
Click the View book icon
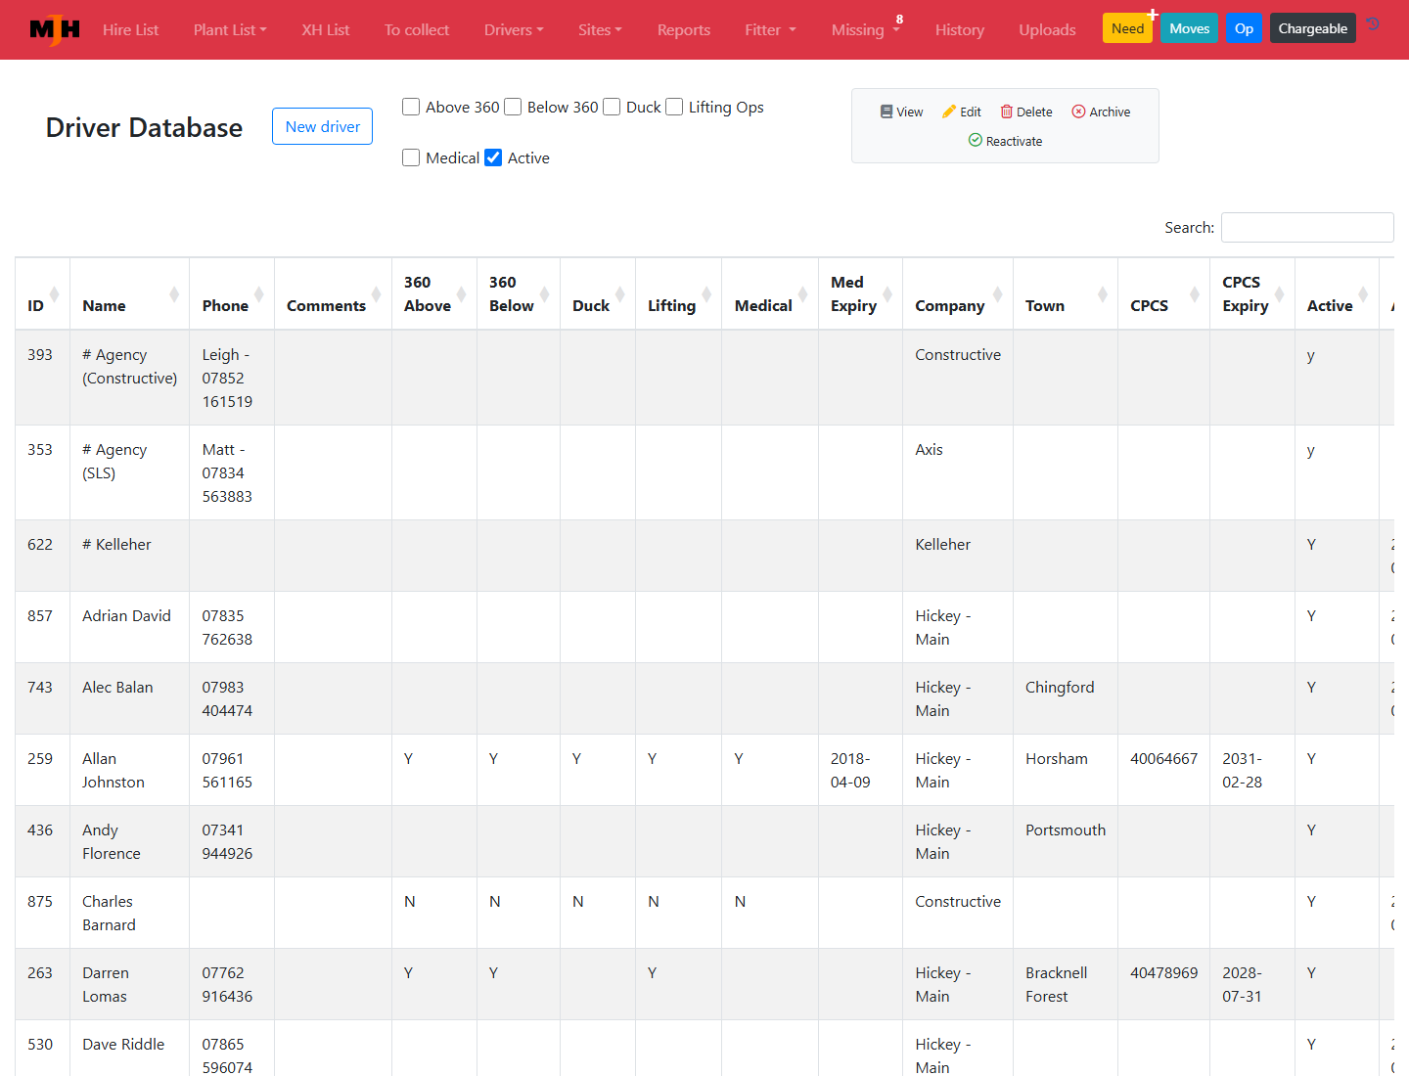[x=886, y=112]
